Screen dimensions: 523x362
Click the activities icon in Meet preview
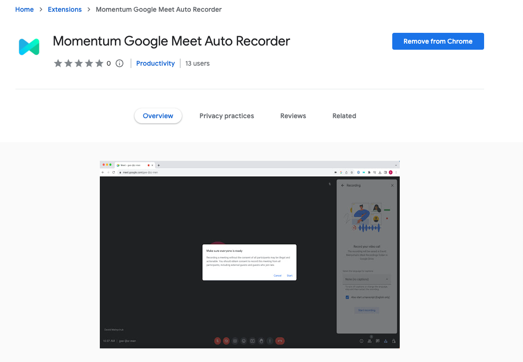(386, 341)
